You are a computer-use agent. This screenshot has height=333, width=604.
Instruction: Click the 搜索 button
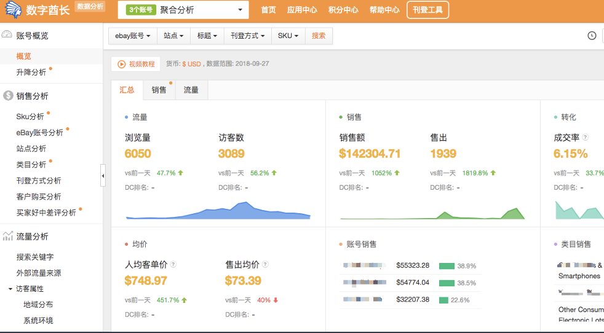[319, 36]
